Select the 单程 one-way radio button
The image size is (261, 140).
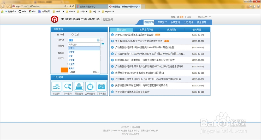[58, 35]
